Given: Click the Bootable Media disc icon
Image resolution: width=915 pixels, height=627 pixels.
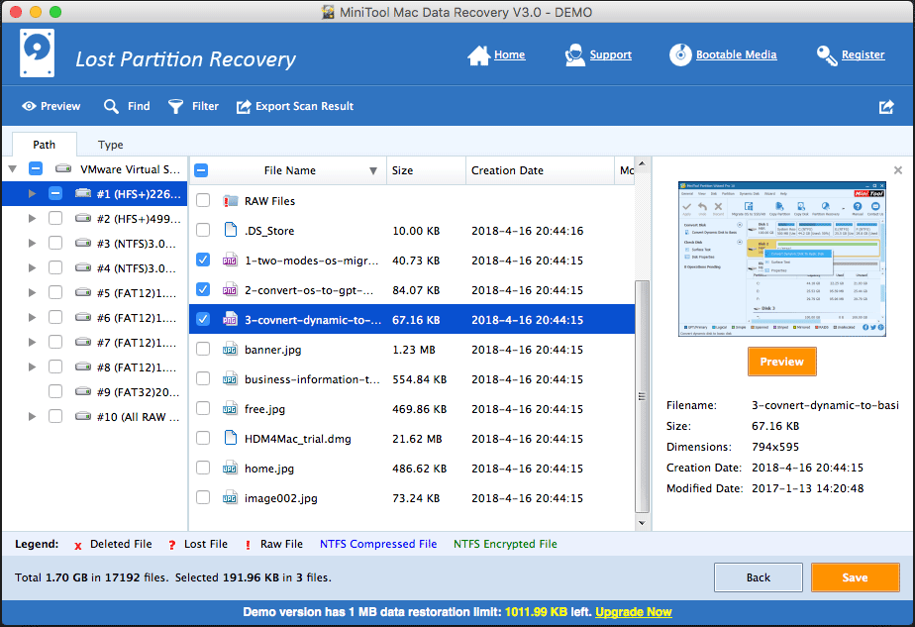Looking at the screenshot, I should pyautogui.click(x=680, y=54).
